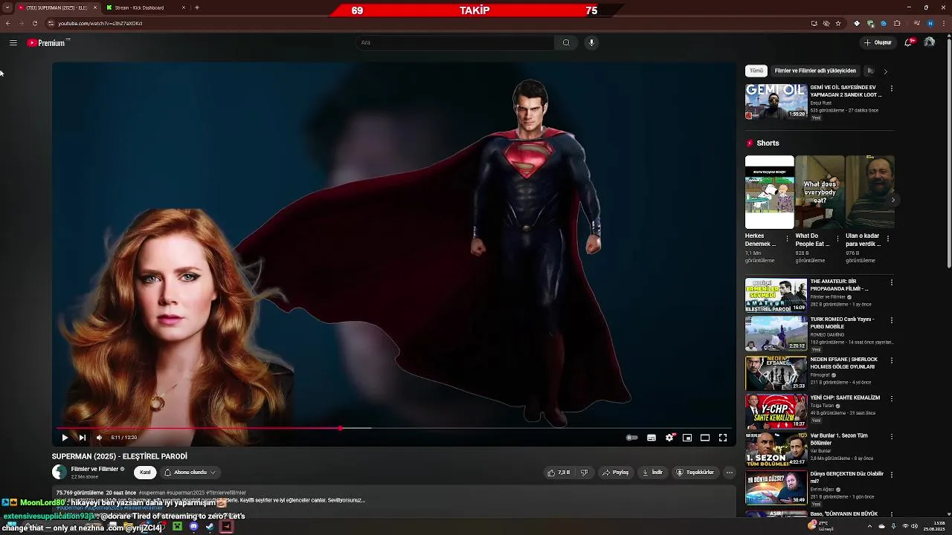
Task: Open options for THE AMATEUR video
Action: (891, 282)
